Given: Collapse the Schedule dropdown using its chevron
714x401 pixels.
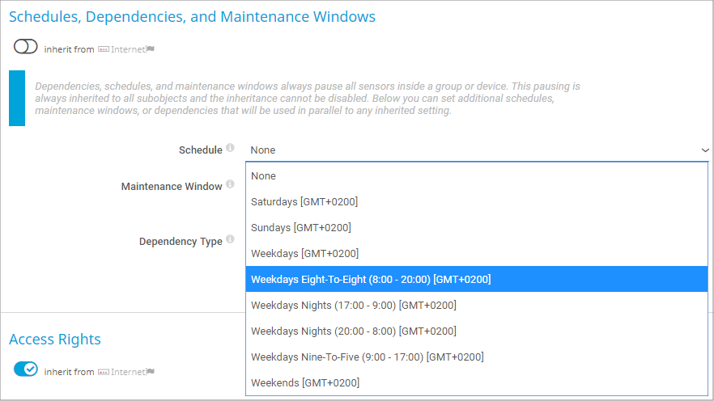Looking at the screenshot, I should pos(704,150).
